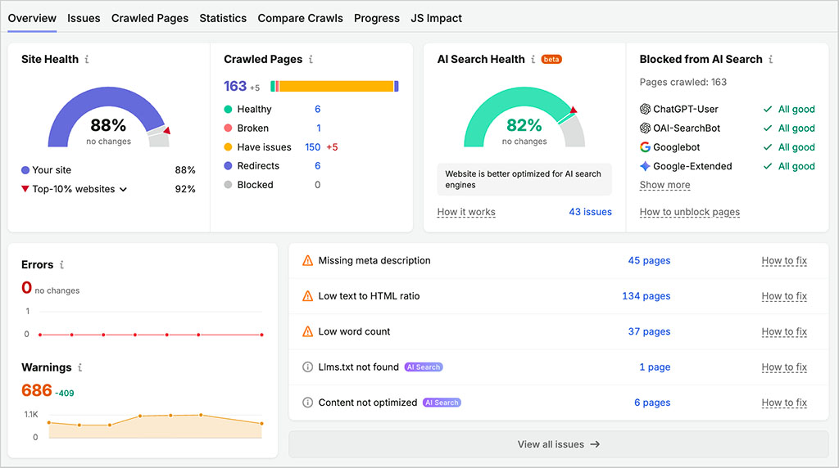Open How to unblock pages link

(690, 212)
